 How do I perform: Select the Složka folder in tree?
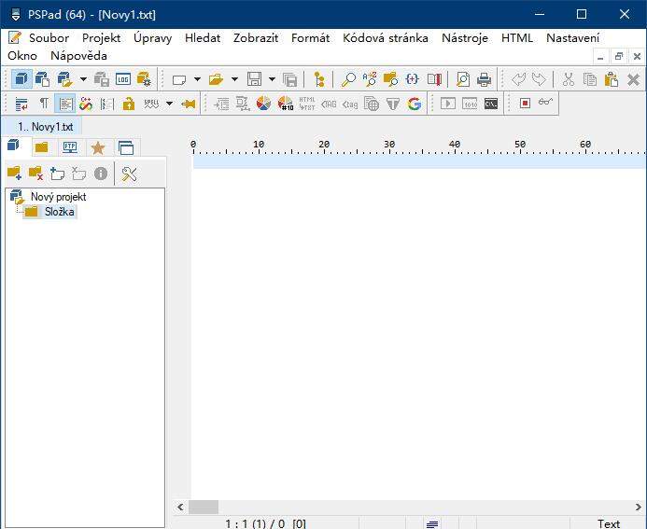(x=60, y=212)
